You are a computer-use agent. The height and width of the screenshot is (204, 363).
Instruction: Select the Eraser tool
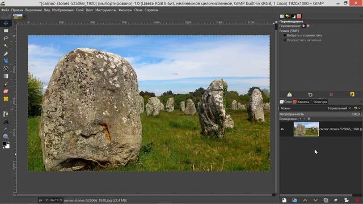[6, 91]
